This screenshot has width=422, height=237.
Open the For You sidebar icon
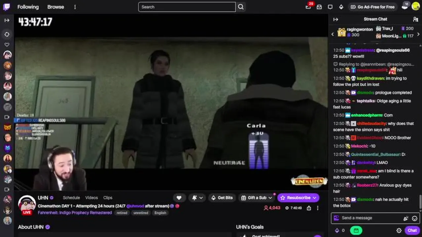pos(7,34)
